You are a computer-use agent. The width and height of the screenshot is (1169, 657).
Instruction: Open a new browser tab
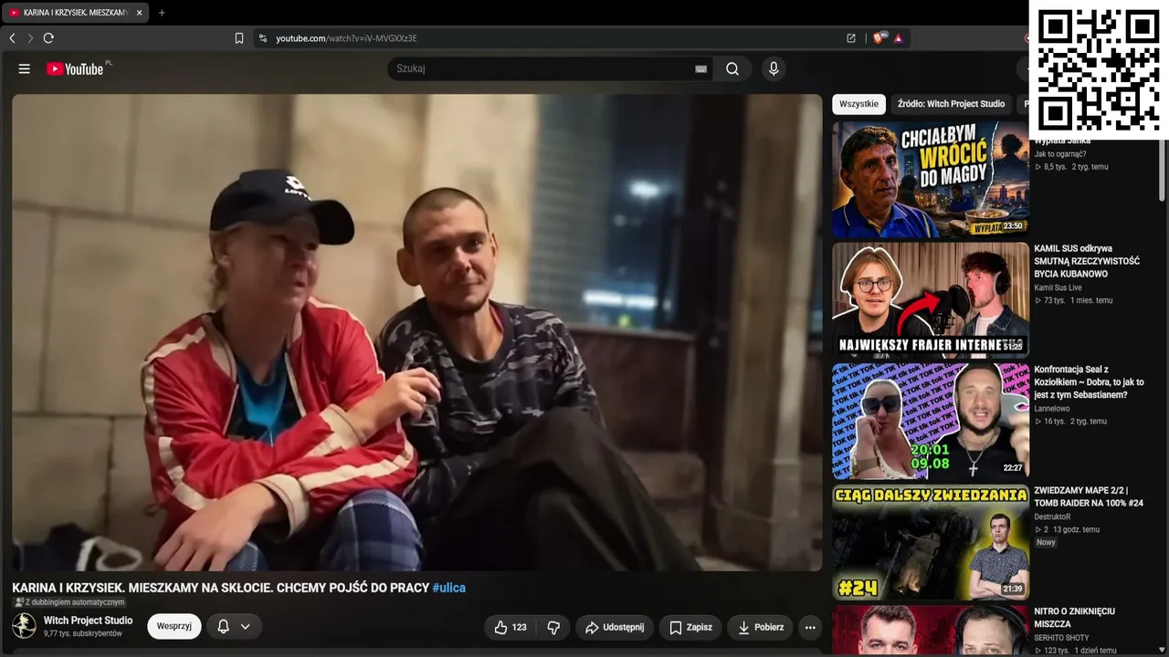[x=162, y=13]
